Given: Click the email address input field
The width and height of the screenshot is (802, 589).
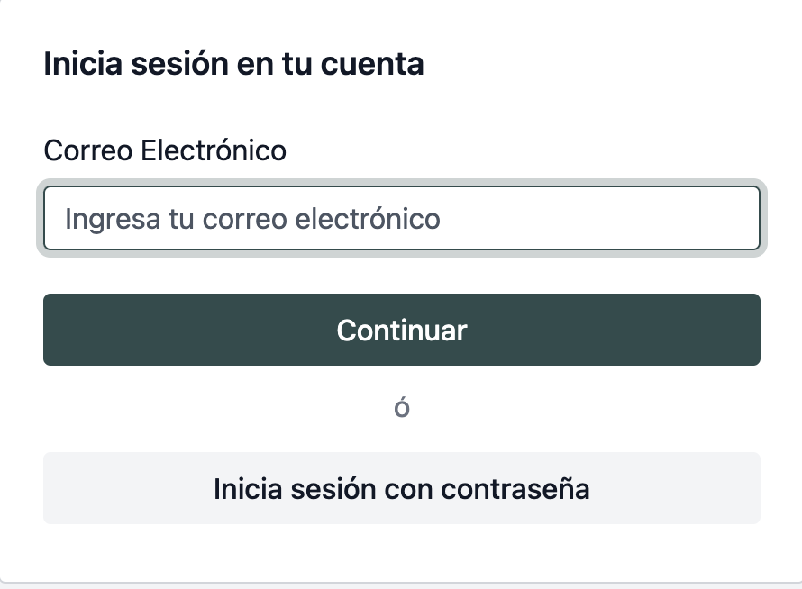Looking at the screenshot, I should [x=401, y=218].
